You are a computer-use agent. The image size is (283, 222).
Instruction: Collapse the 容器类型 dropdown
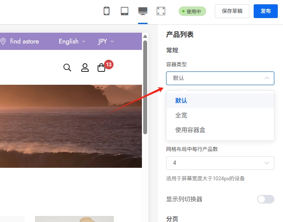coord(220,78)
